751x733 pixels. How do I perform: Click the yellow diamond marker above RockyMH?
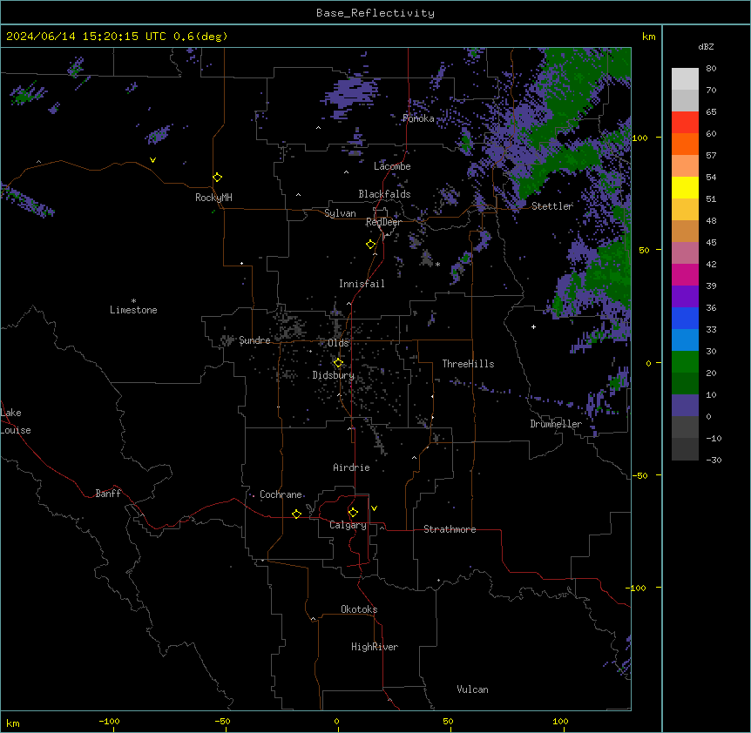(218, 178)
